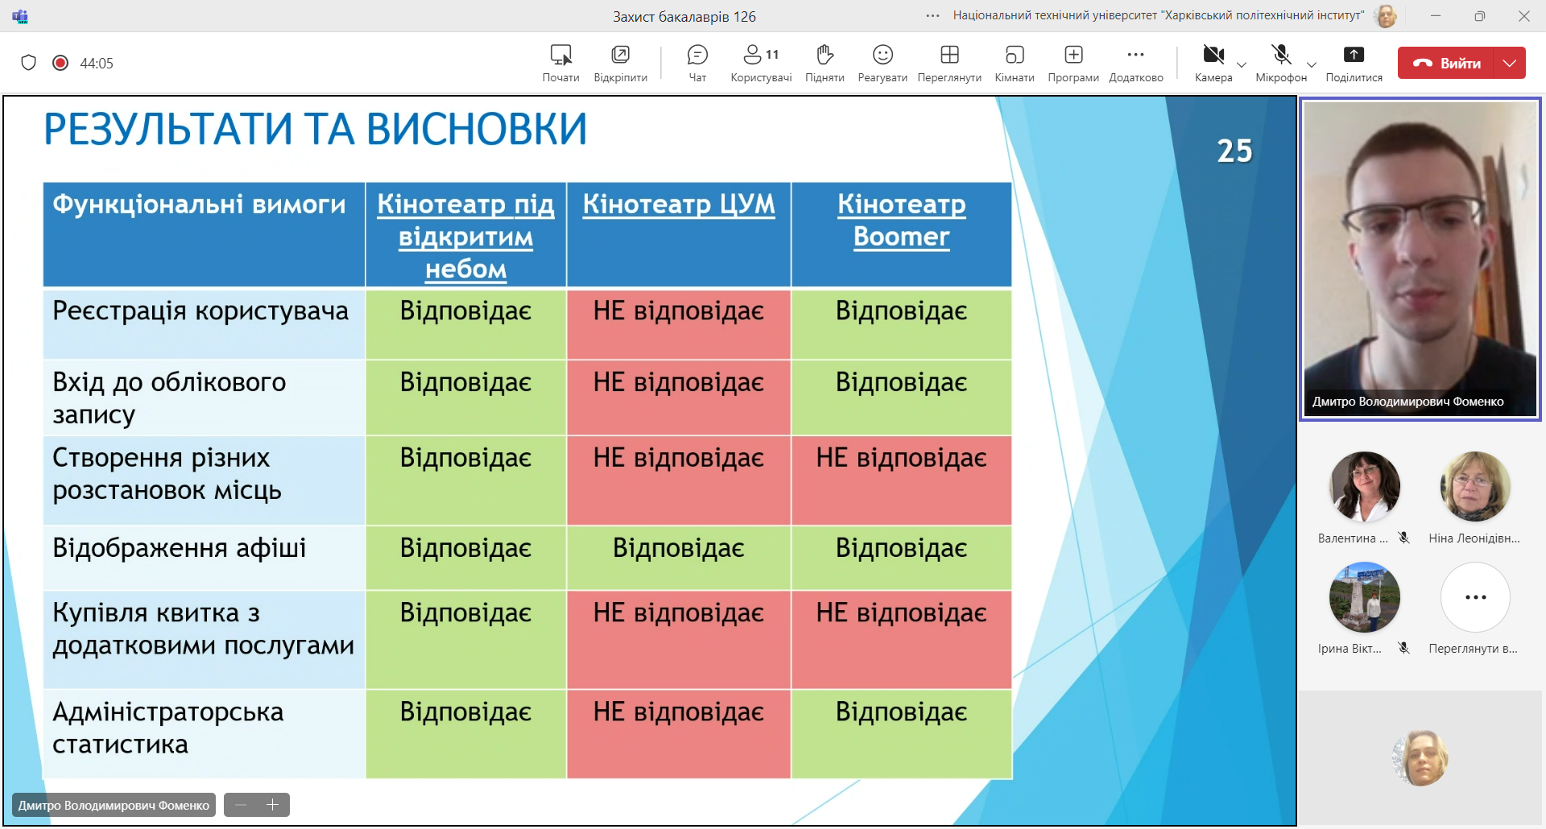The height and width of the screenshot is (829, 1546).
Task: Open Додатково more options menu
Action: (1135, 63)
